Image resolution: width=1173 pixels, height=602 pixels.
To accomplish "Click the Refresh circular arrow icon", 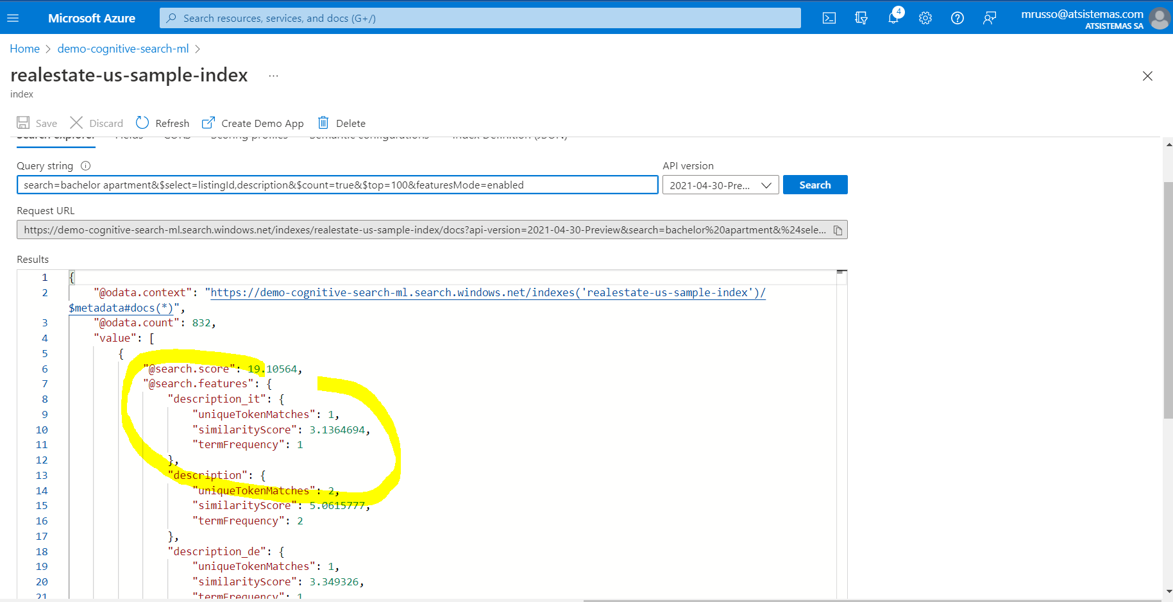I will [142, 122].
